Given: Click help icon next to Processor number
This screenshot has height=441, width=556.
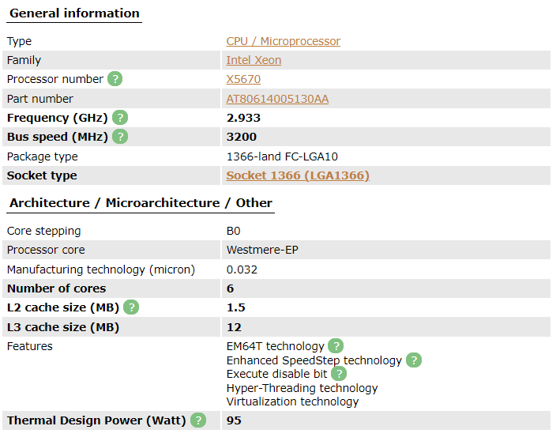Looking at the screenshot, I should pyautogui.click(x=115, y=79).
